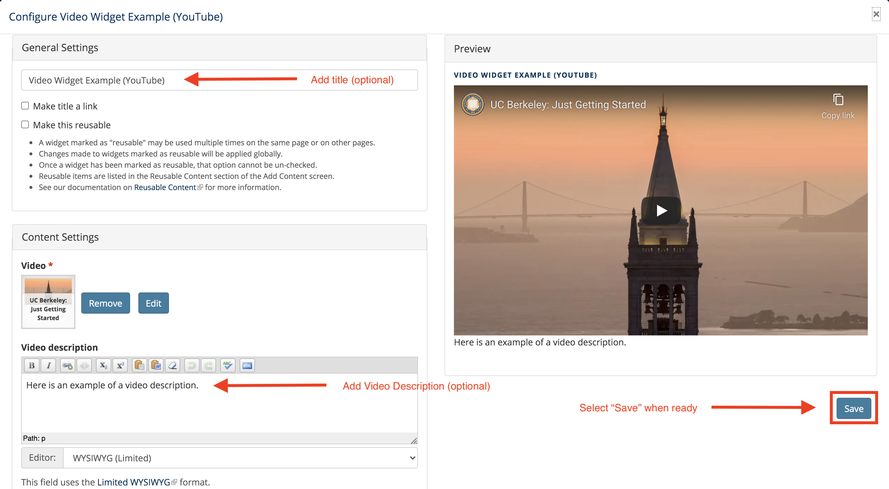Run spell check with the ABC icon
The width and height of the screenshot is (889, 489).
click(x=228, y=365)
